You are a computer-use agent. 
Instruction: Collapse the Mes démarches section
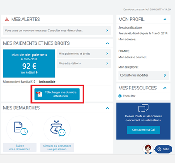point(107,108)
